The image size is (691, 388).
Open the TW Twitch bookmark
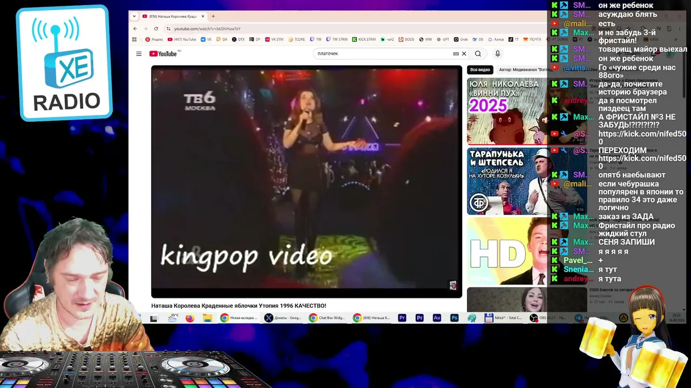point(316,39)
